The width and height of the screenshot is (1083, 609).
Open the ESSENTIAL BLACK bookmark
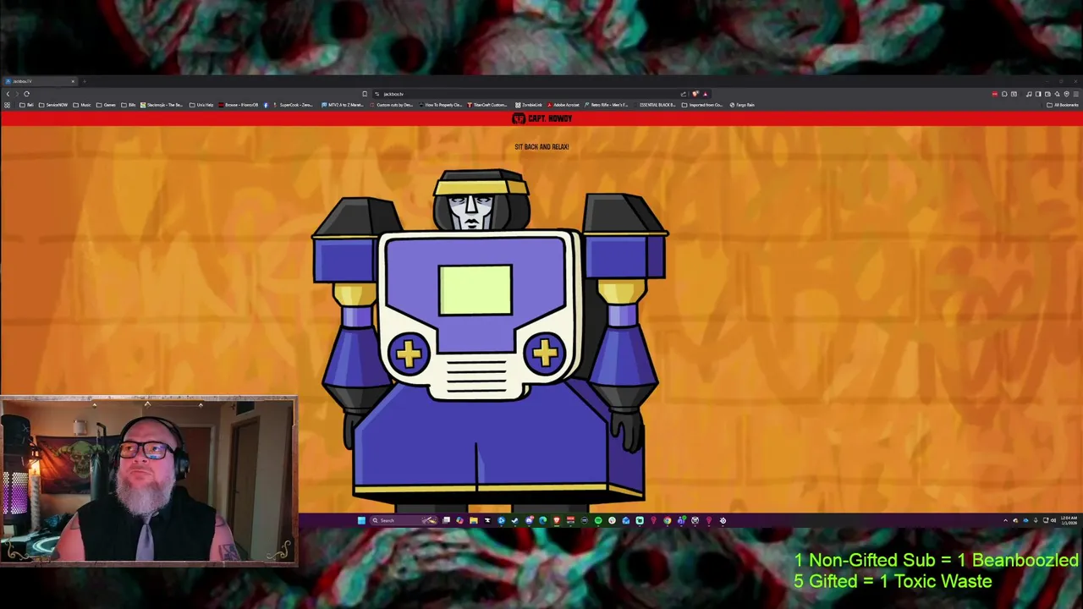[653, 105]
